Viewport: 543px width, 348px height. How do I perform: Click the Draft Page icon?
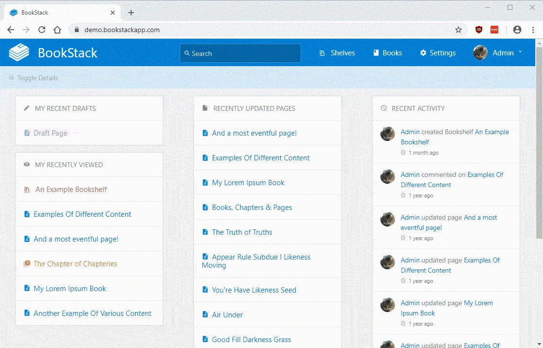pyautogui.click(x=27, y=133)
